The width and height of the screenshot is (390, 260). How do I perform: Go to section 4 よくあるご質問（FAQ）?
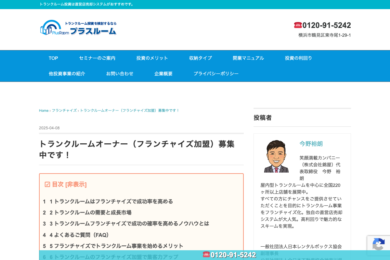(x=80, y=235)
